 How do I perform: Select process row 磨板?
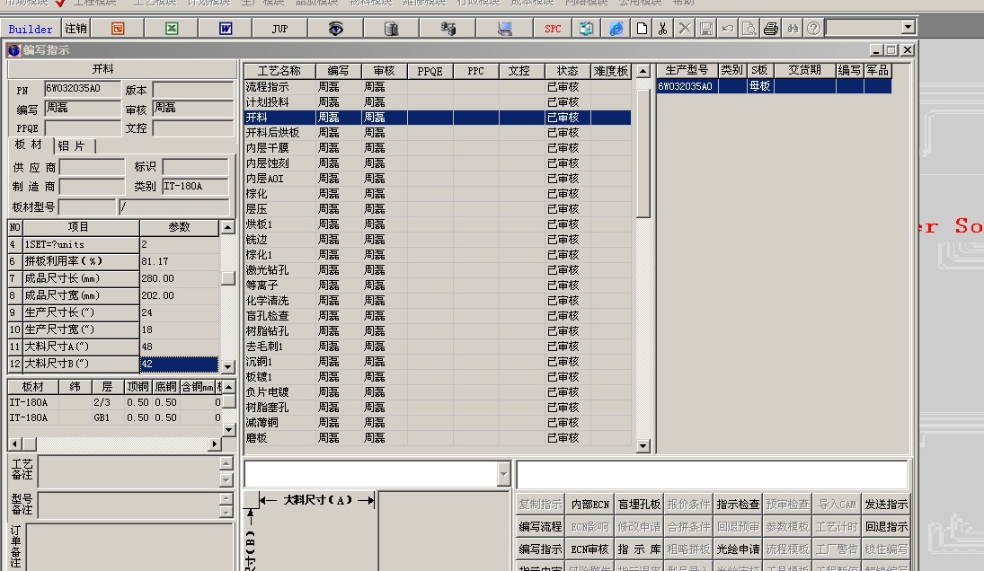coord(437,438)
